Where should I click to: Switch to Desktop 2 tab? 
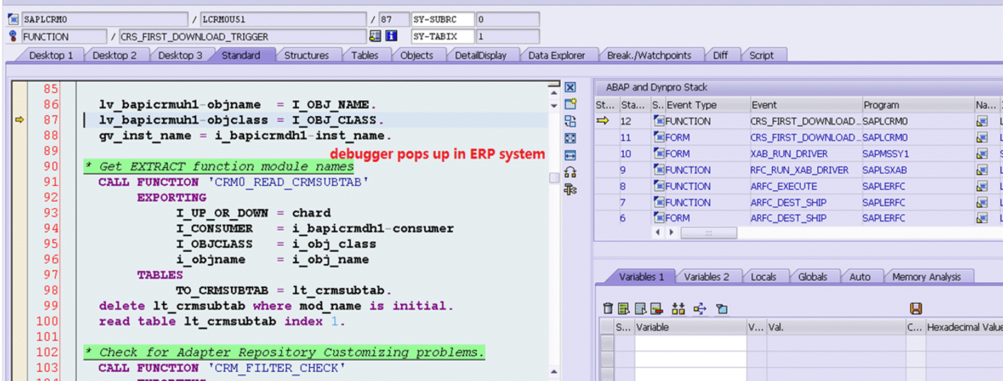[x=115, y=55]
